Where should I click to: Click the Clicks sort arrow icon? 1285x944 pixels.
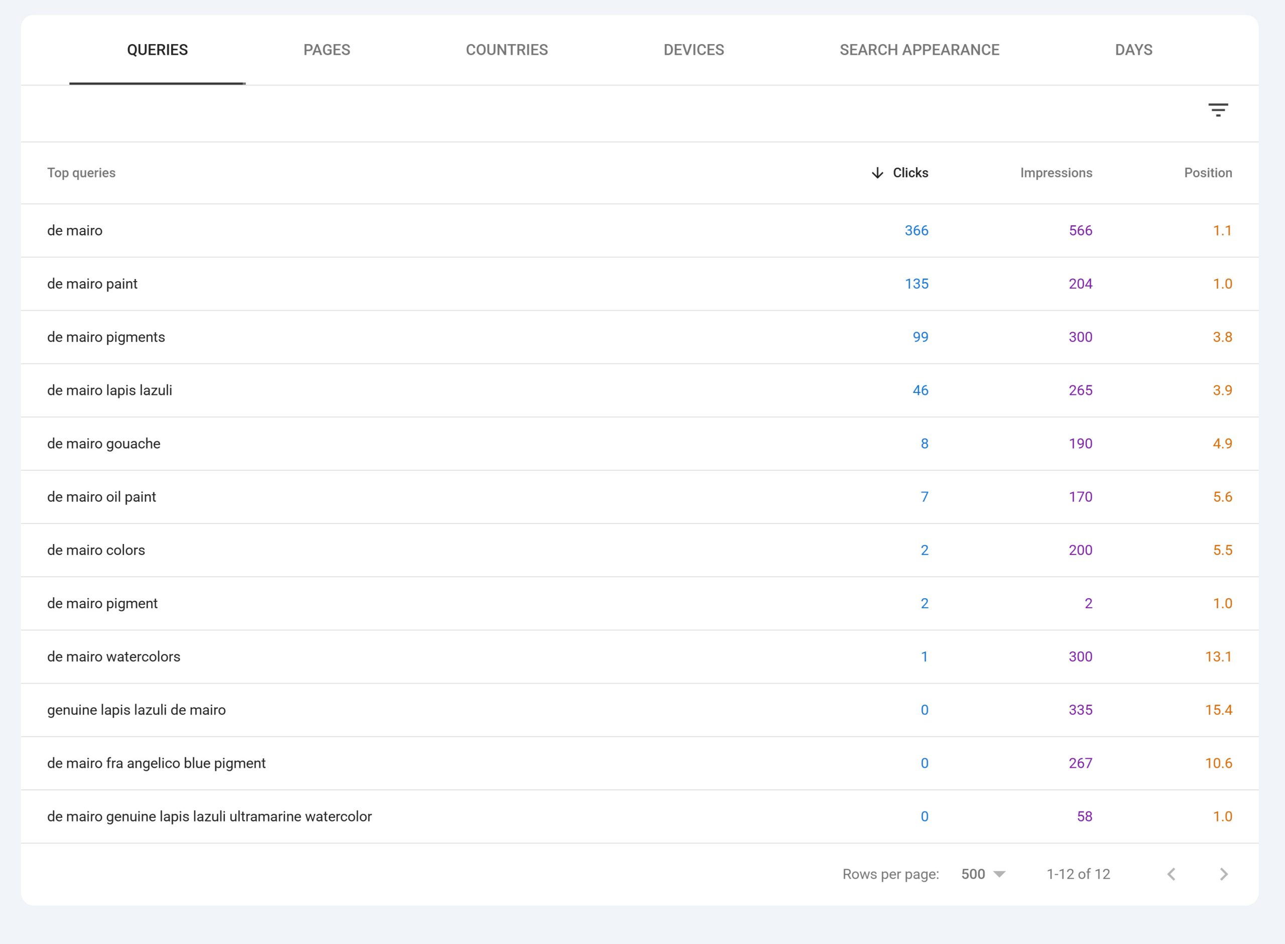click(877, 173)
